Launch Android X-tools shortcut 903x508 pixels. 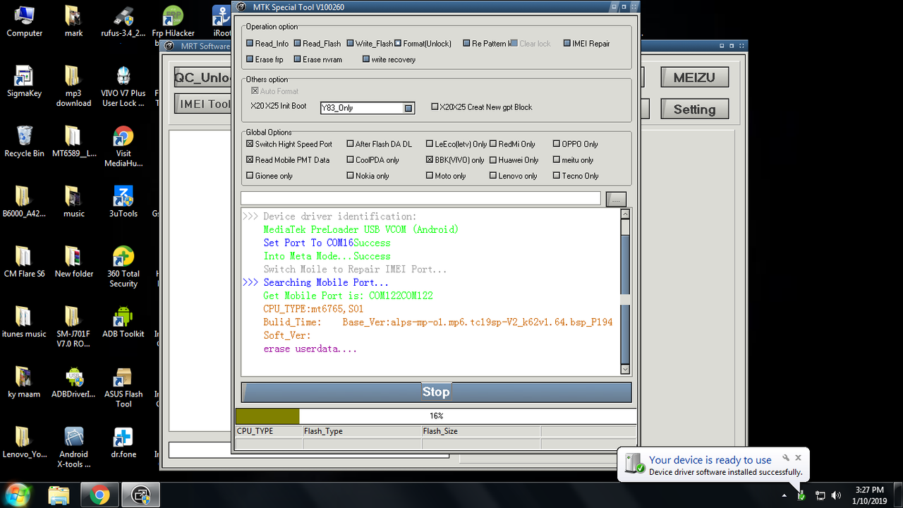click(73, 448)
